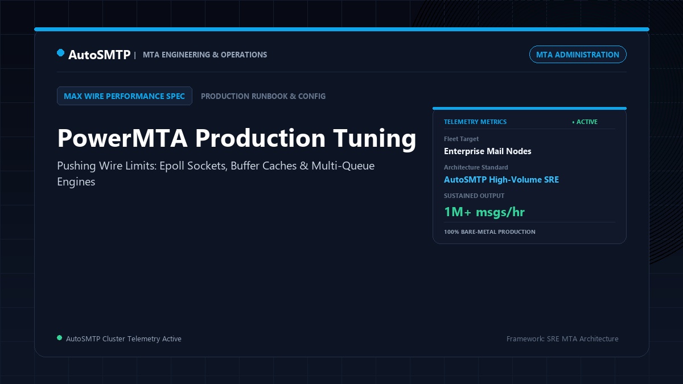Click the PowerMTA Production Tuning heading
Screen dimensions: 683x384
pos(237,138)
